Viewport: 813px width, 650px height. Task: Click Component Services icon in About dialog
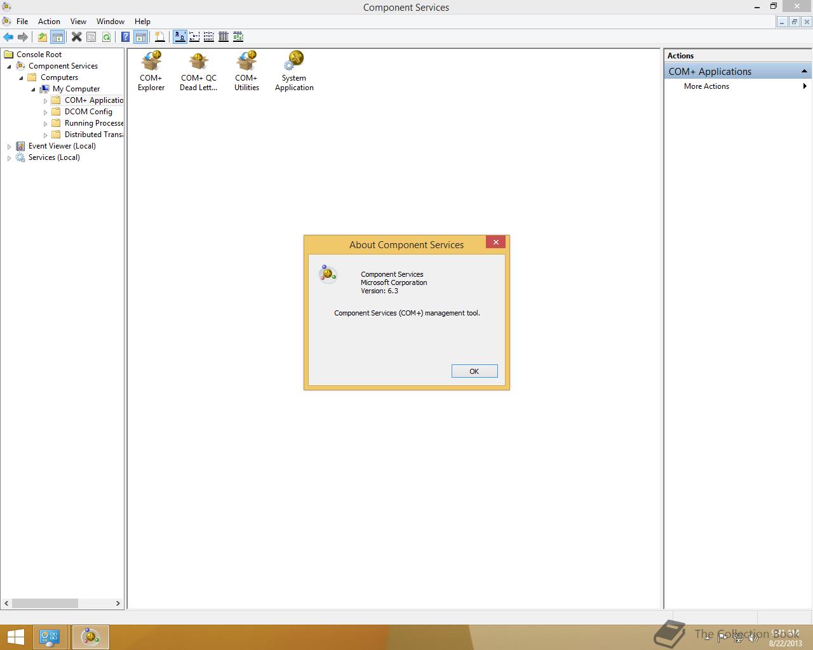pyautogui.click(x=328, y=274)
